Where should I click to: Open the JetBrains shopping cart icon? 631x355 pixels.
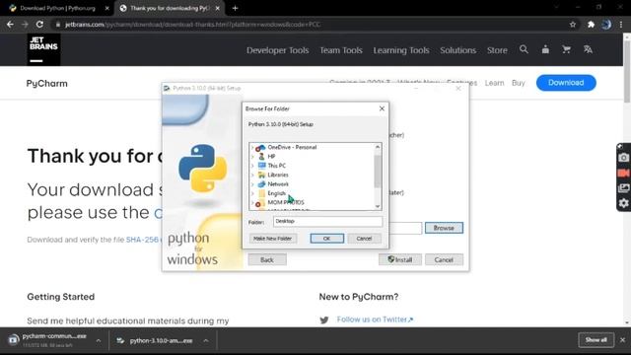pyautogui.click(x=566, y=49)
